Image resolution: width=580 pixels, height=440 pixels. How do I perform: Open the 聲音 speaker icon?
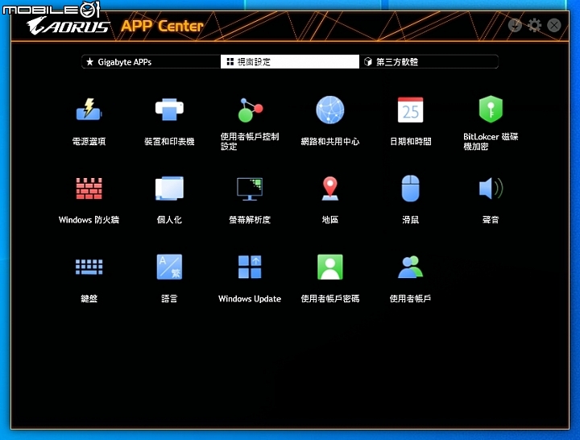click(491, 188)
